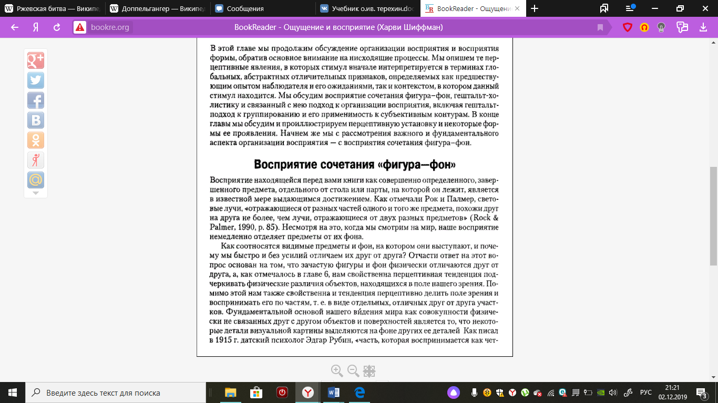Screen dimensions: 718x403
Task: Open Yandex home via Я button
Action: click(36, 27)
